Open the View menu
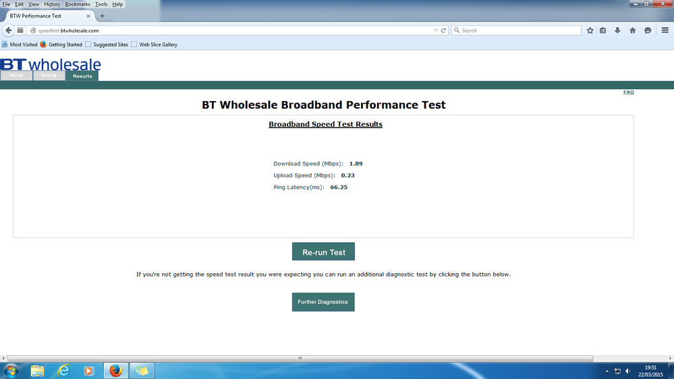The image size is (674, 379). tap(34, 4)
